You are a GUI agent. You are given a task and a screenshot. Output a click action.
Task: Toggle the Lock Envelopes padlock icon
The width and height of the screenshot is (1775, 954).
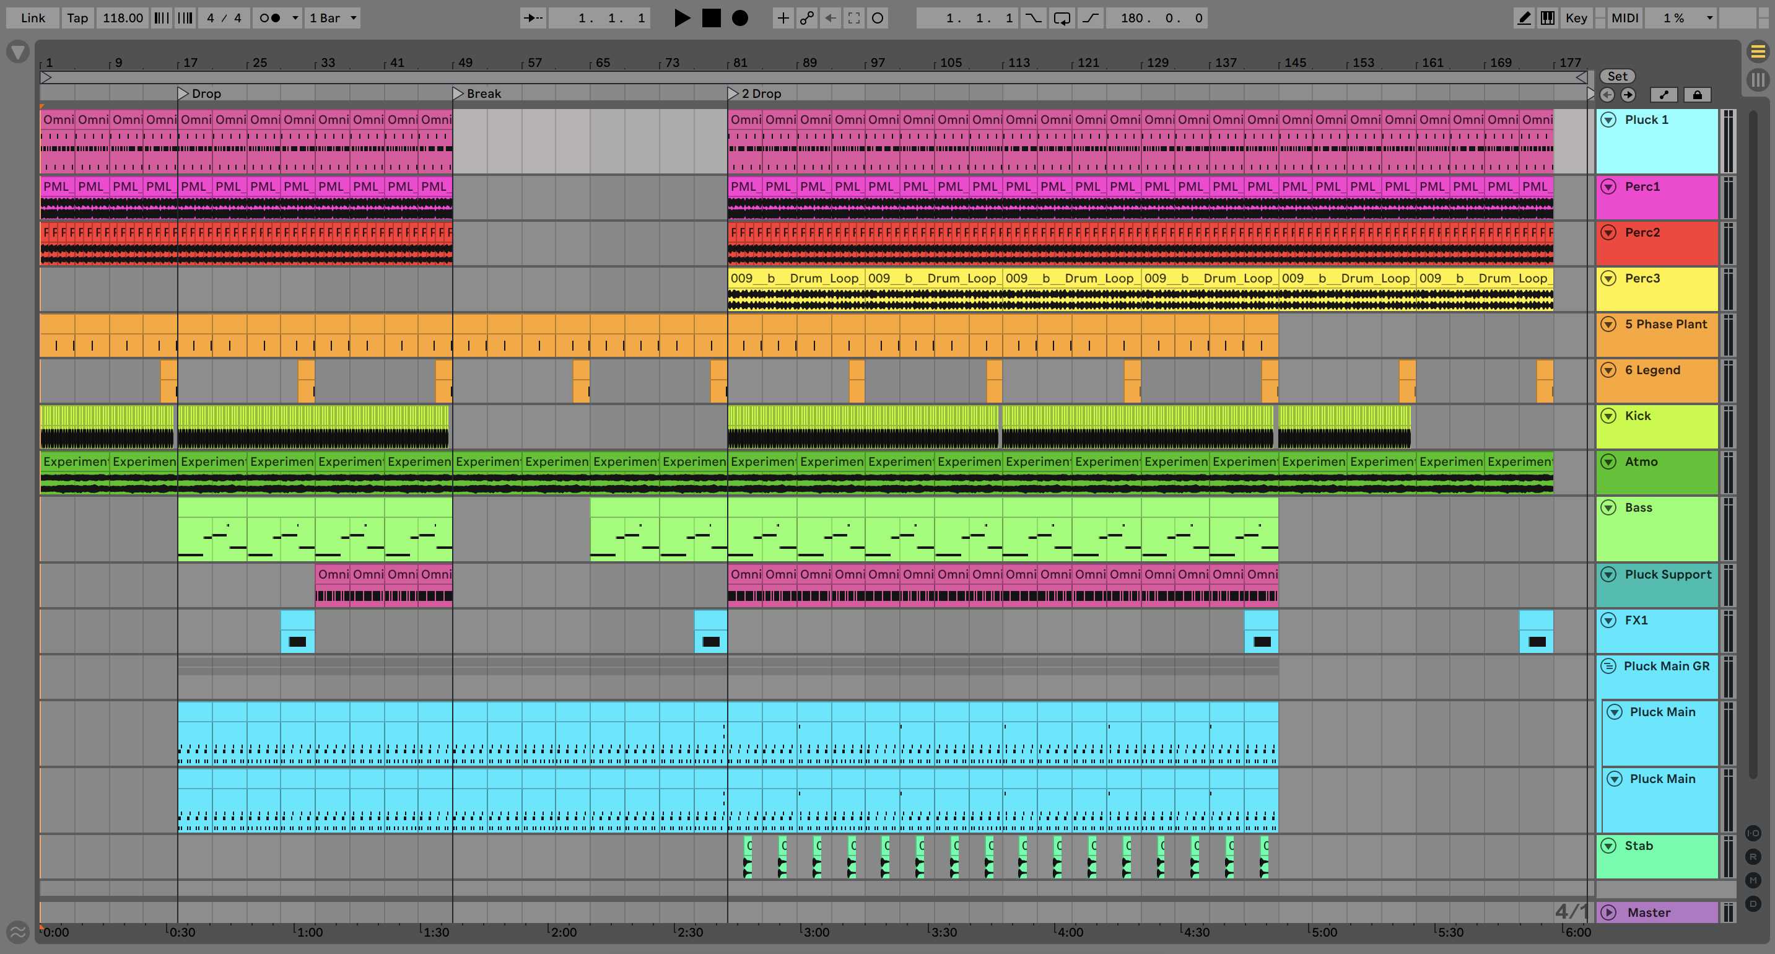[x=1697, y=95]
